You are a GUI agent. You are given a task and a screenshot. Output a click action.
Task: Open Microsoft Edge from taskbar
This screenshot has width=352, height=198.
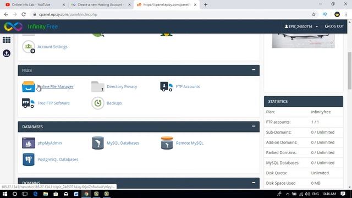[35, 194]
